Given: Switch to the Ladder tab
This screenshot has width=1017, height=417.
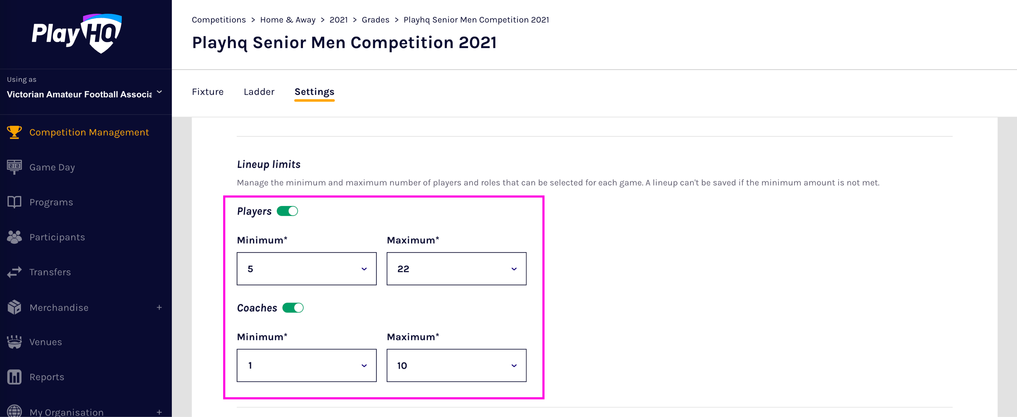Looking at the screenshot, I should pos(259,92).
